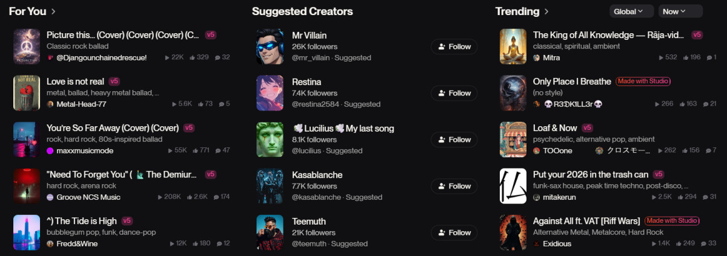Expand the Trending section chevron
This screenshot has height=256, width=727.
[547, 11]
